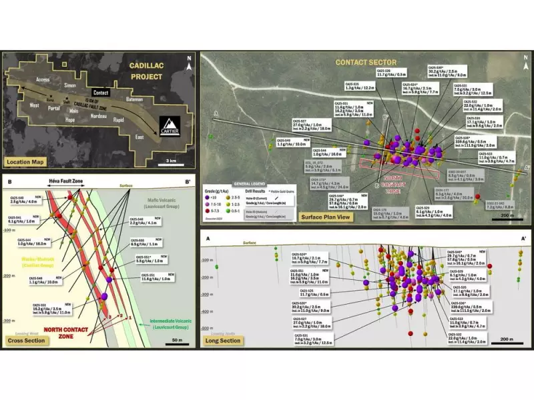Click the black Contact marker on location map
534x400 pixels.
103,93
